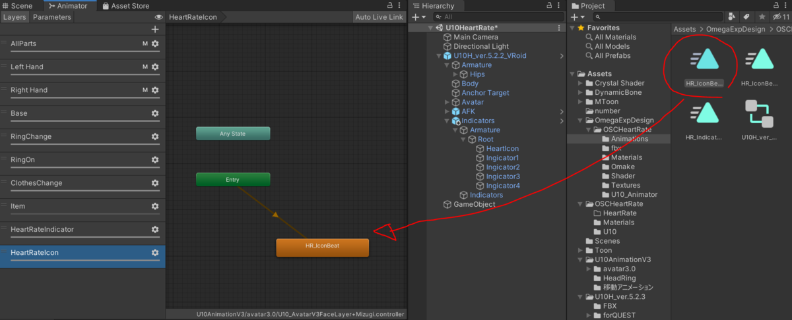
Task: Select the Any State node
Action: [x=233, y=134]
